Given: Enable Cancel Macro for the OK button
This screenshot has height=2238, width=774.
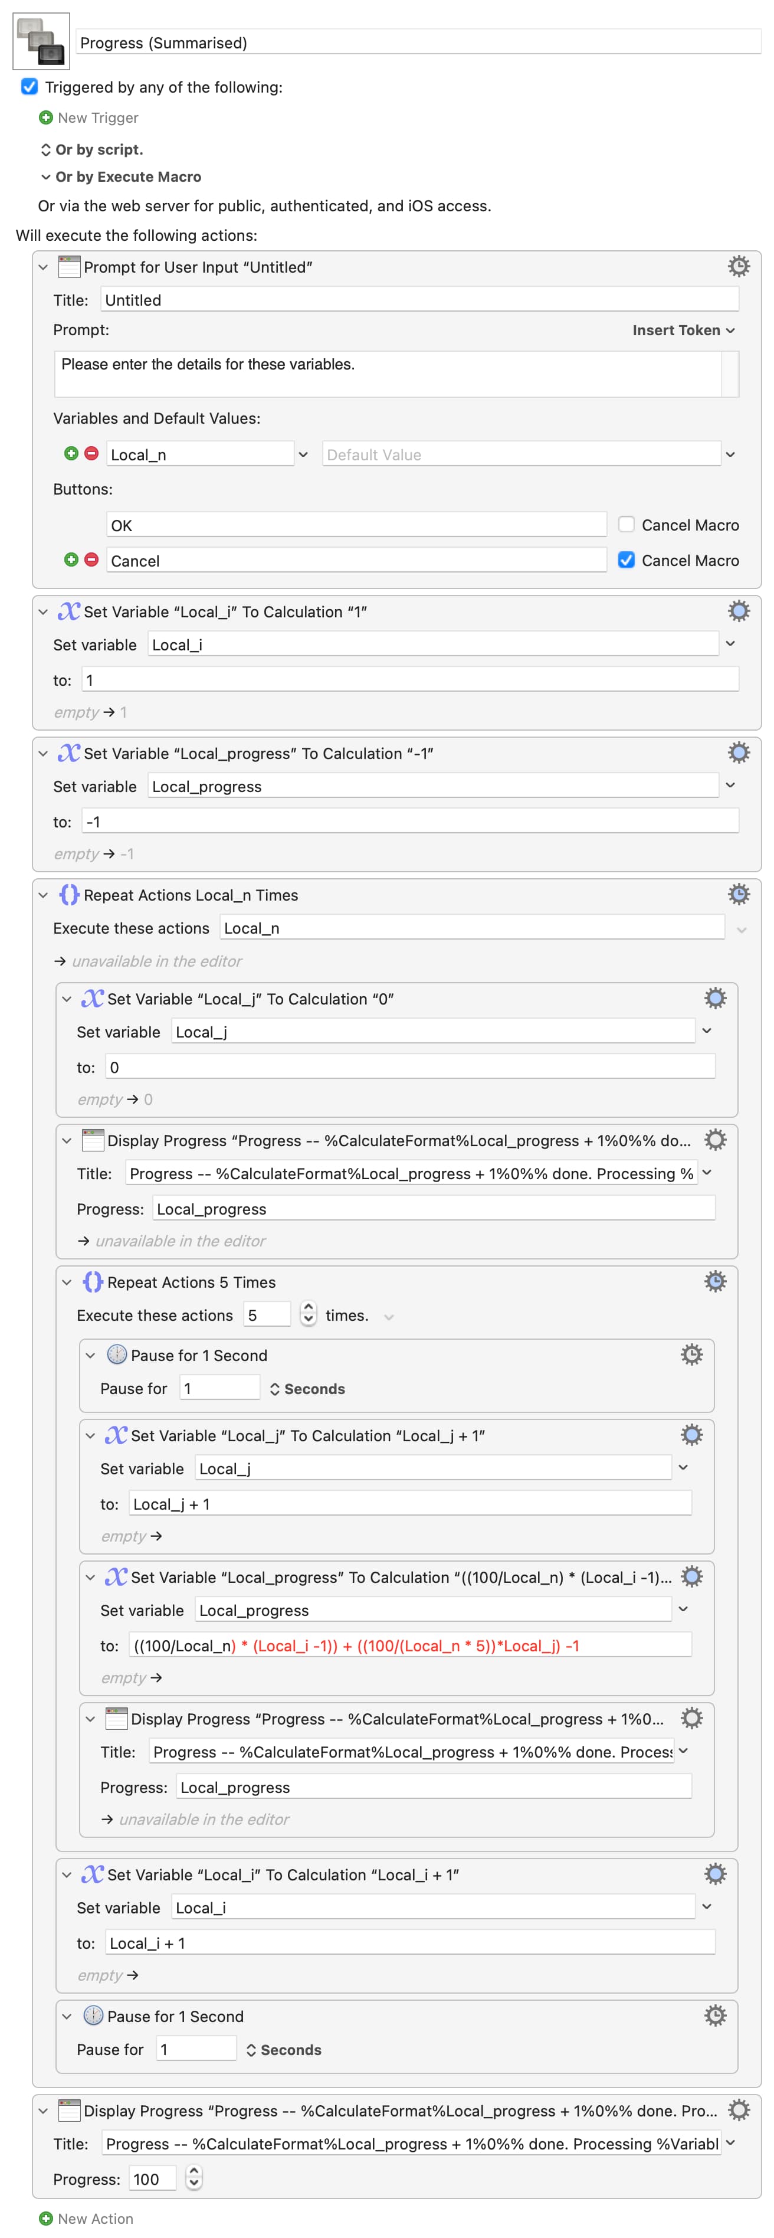Looking at the screenshot, I should tap(625, 524).
